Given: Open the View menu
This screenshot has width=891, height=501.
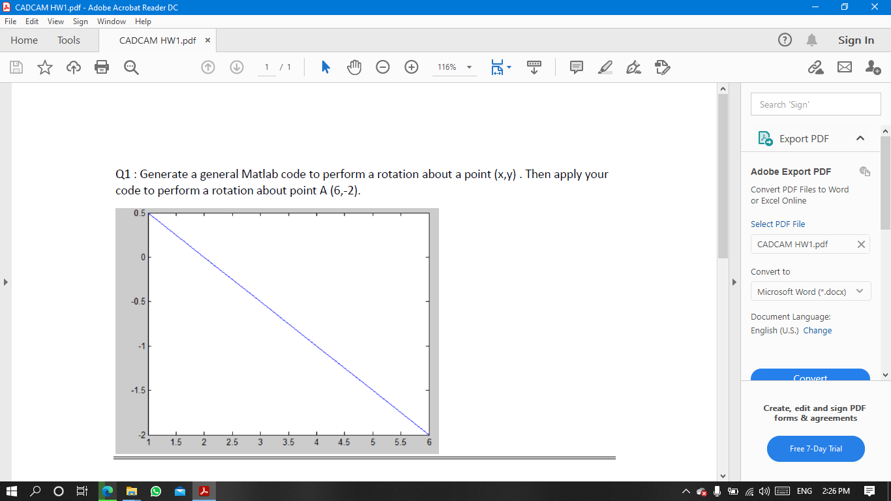Looking at the screenshot, I should (55, 21).
